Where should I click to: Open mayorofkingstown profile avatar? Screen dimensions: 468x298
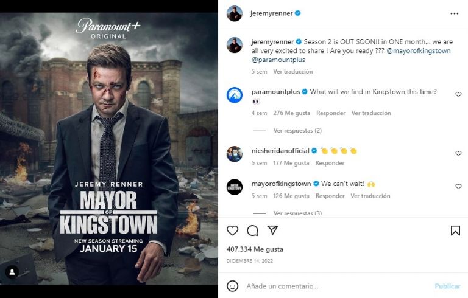(235, 187)
